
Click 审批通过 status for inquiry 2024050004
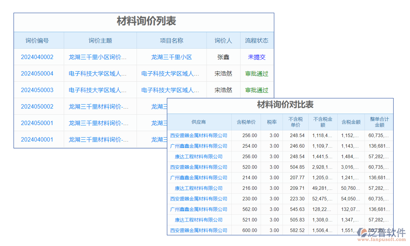[256, 73]
